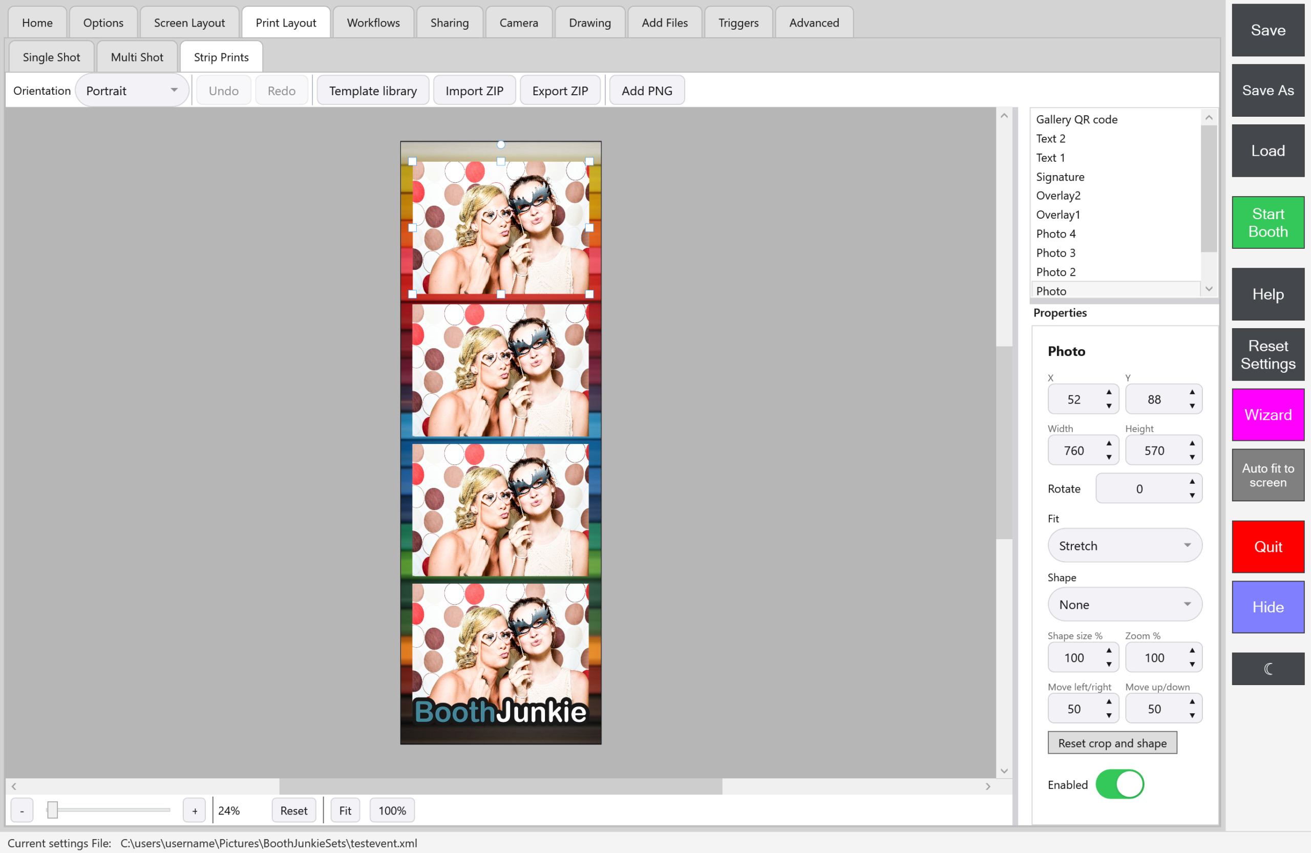Increase the Width value

pos(1109,443)
